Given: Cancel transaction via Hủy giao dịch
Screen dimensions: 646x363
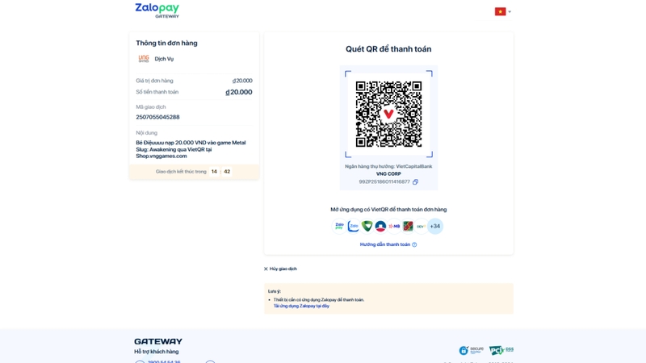Looking at the screenshot, I should click(x=280, y=269).
